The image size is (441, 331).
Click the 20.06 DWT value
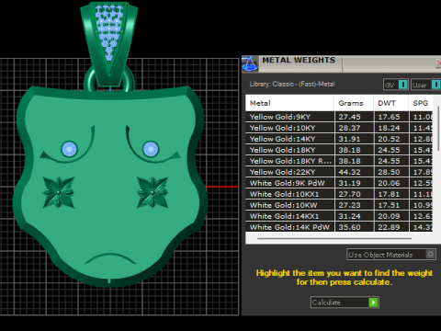pos(389,183)
